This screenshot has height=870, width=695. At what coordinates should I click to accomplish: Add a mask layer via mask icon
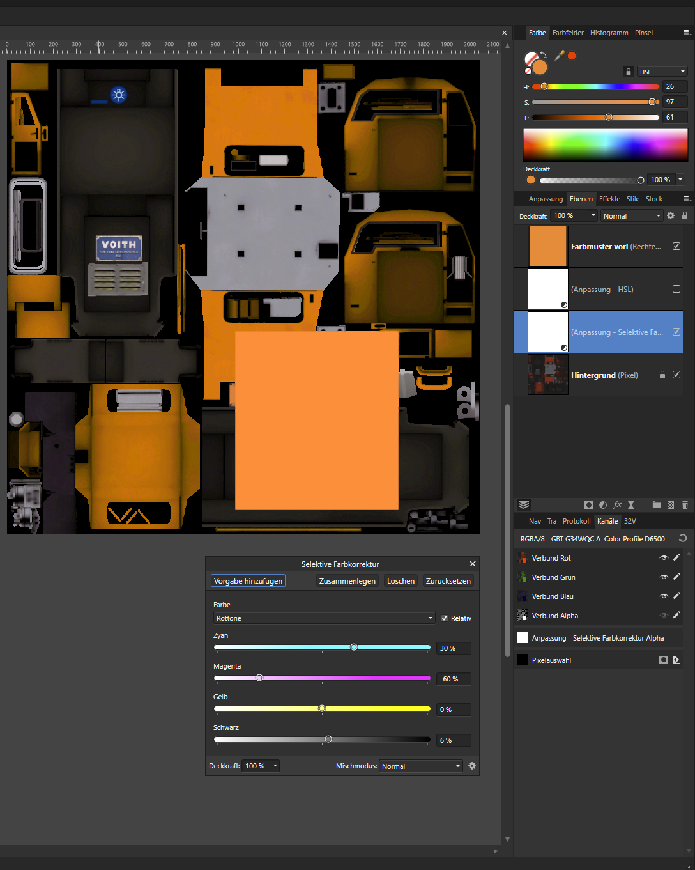[x=589, y=505]
